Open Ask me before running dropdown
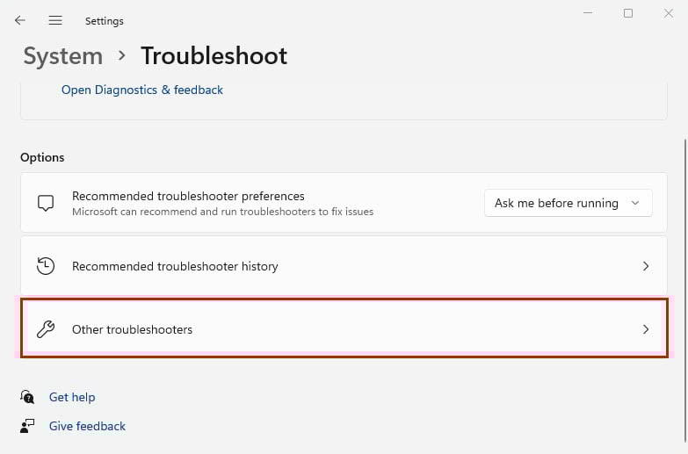The image size is (688, 454). [x=569, y=203]
